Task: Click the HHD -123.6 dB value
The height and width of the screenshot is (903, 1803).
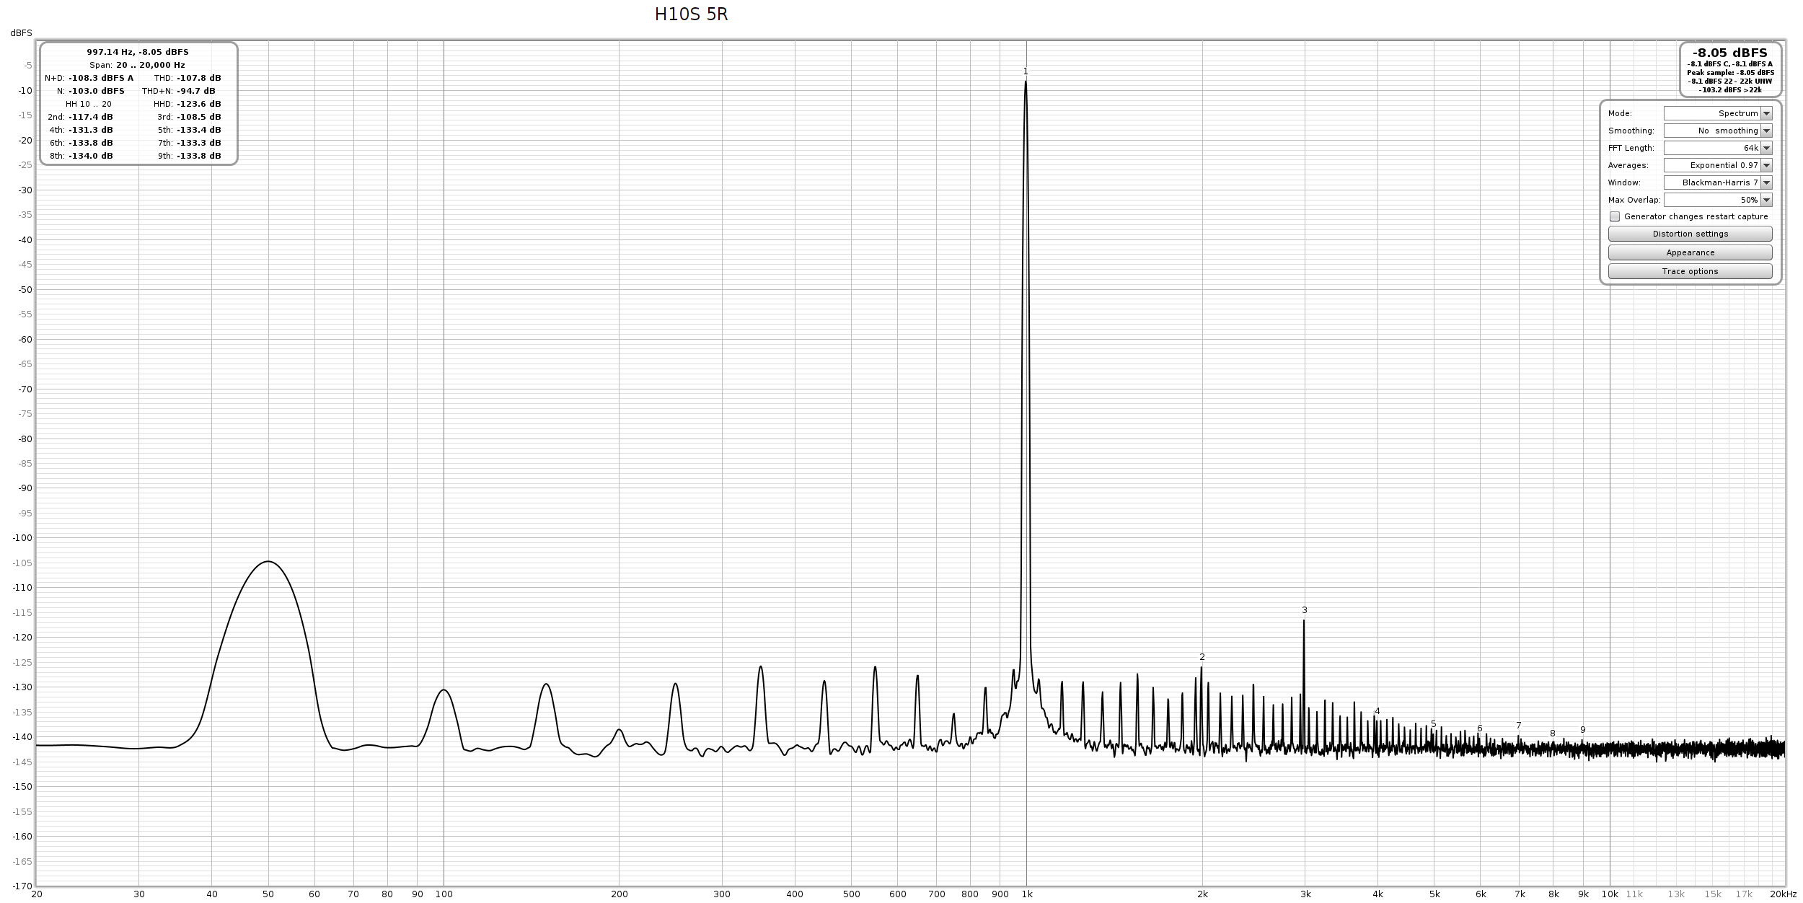Action: click(199, 104)
